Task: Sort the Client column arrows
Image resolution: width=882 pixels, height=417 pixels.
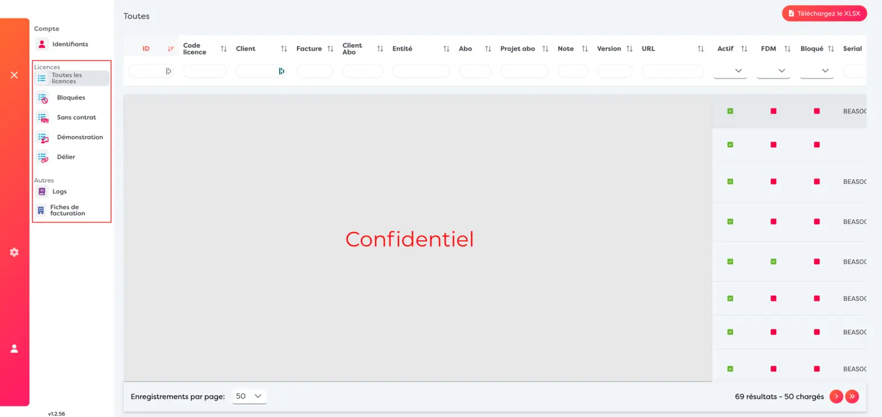Action: [x=284, y=49]
